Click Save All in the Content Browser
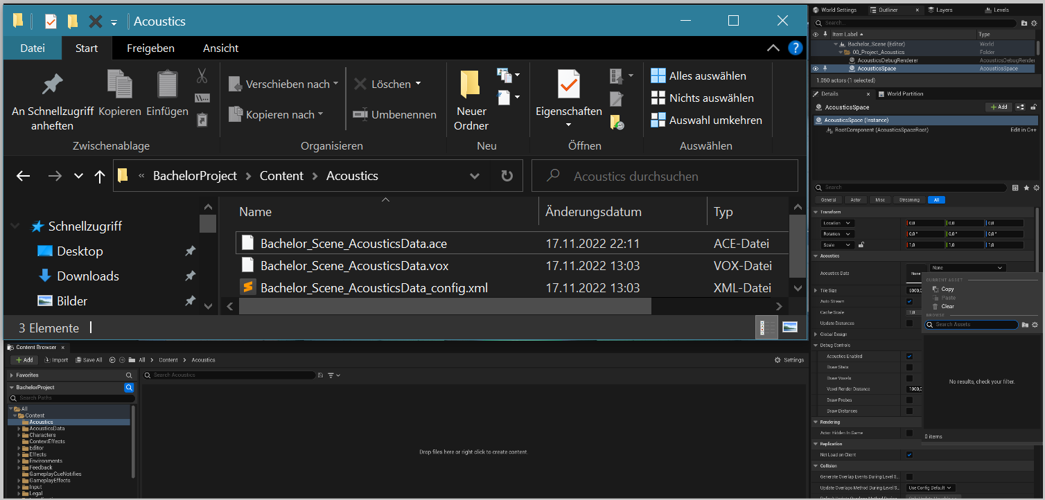Viewport: 1045px width, 500px height. 89,359
